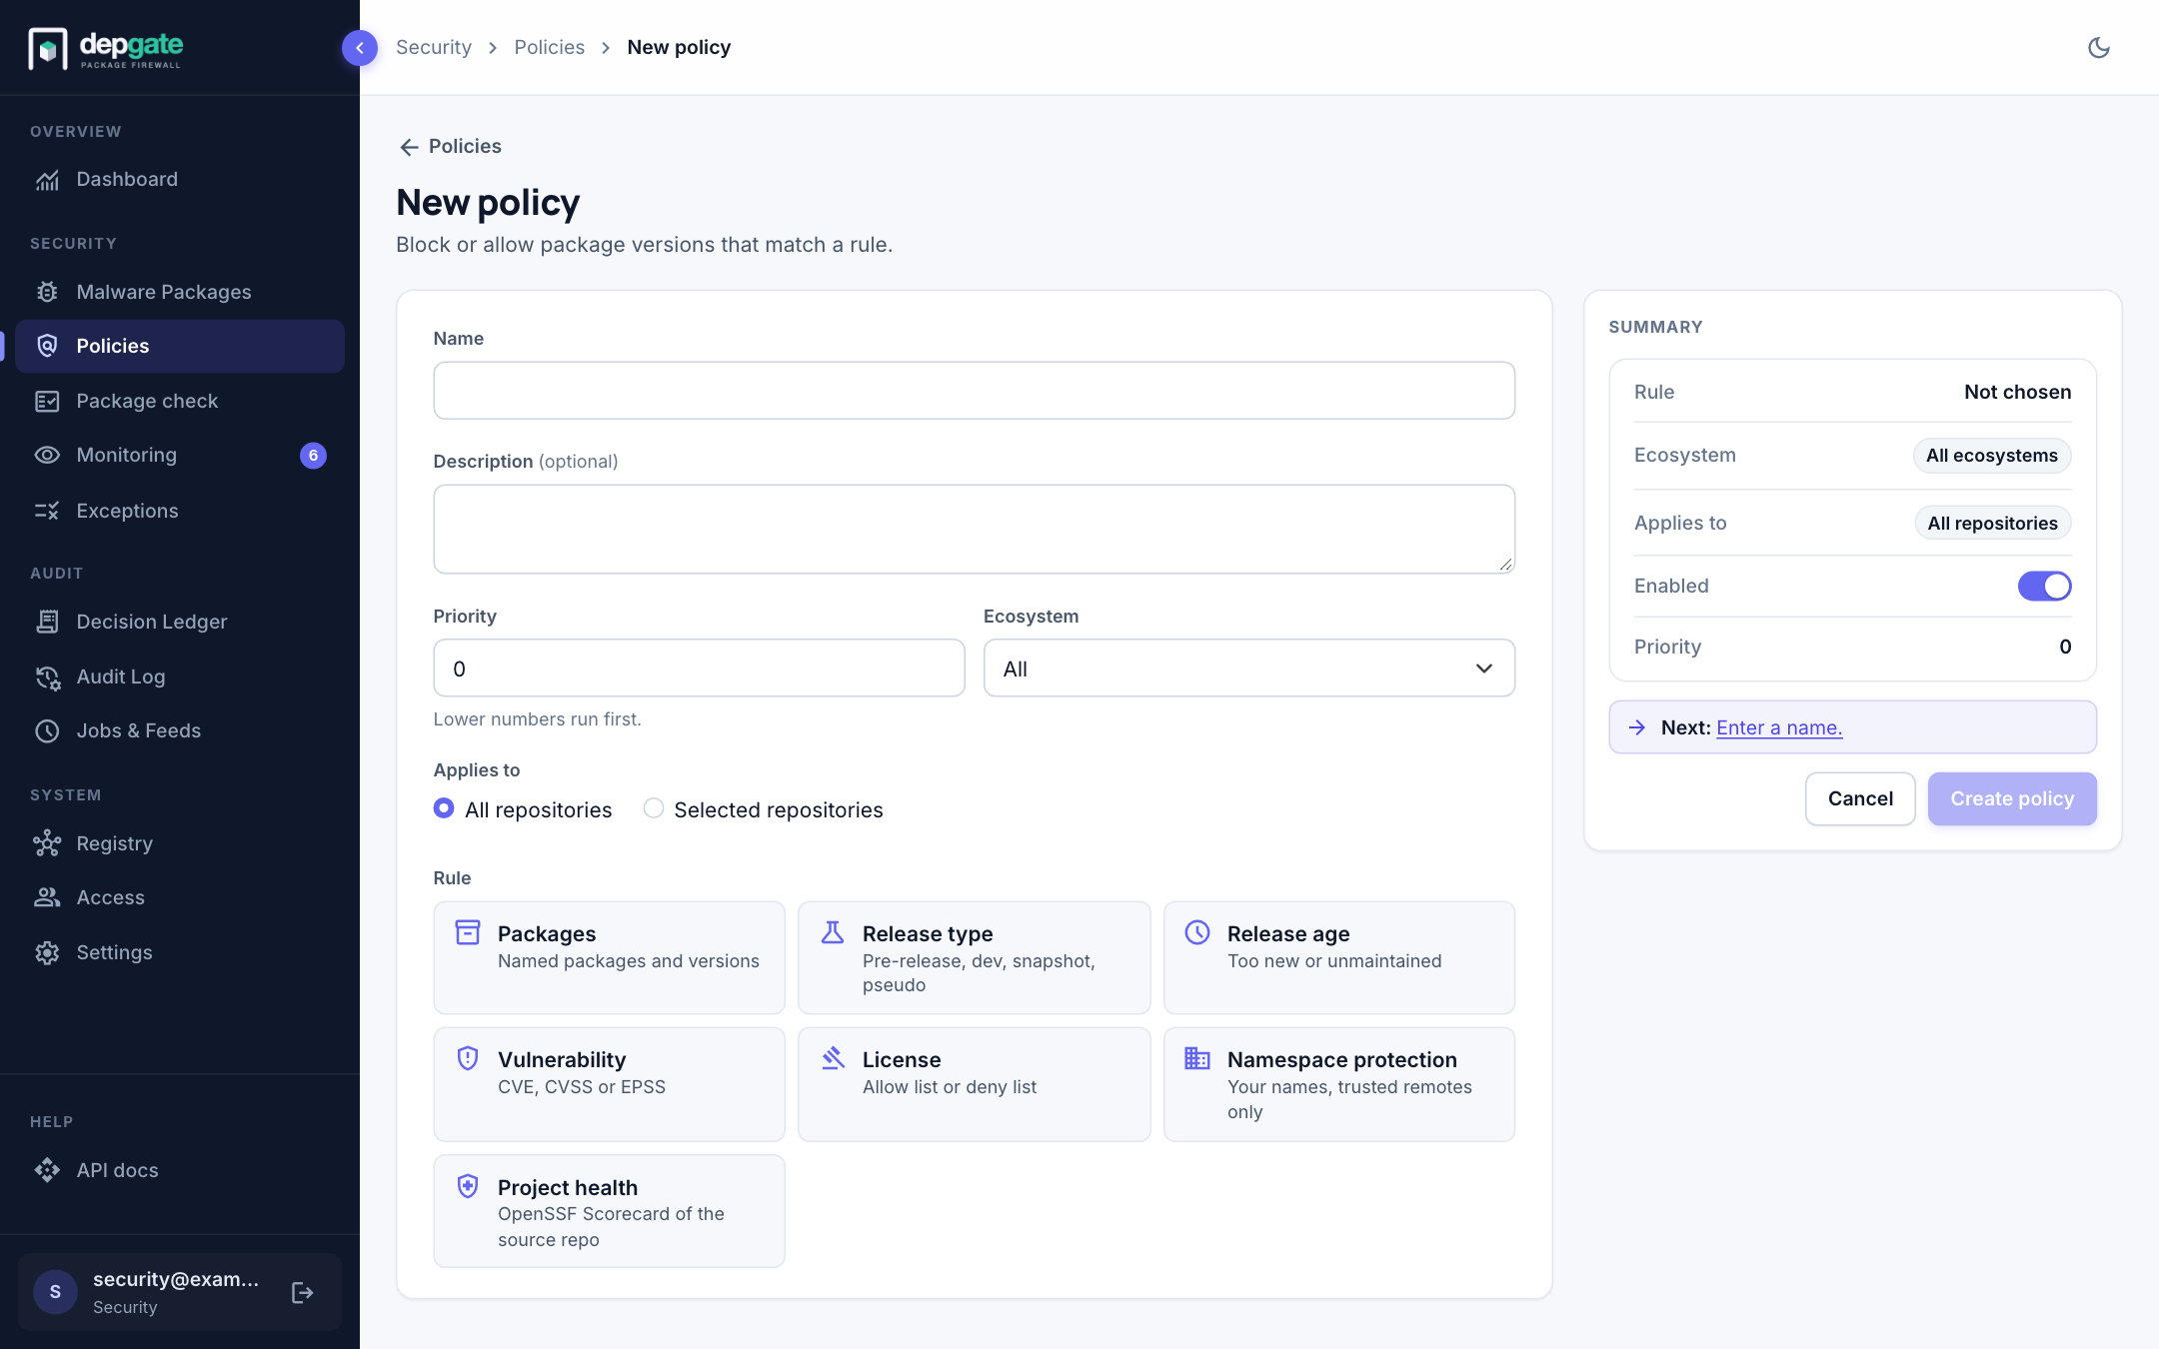Click the All repositories chip in Summary
Viewport: 2159px width, 1349px height.
(1992, 523)
